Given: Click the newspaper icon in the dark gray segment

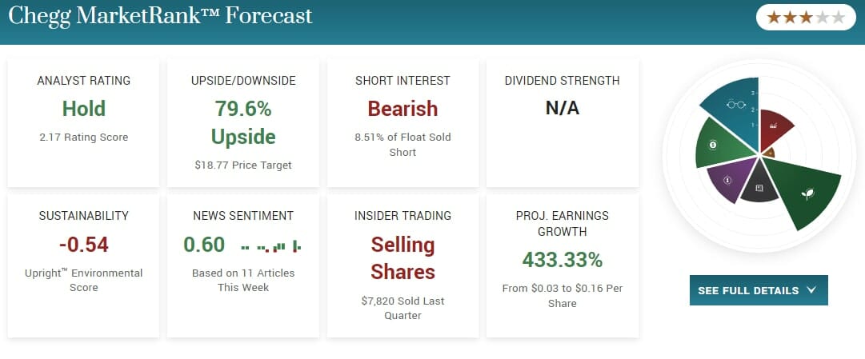Looking at the screenshot, I should 759,188.
